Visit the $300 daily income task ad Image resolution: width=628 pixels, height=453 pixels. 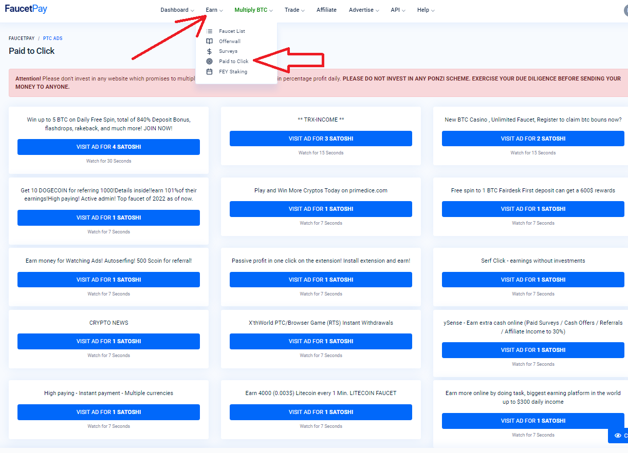tap(533, 421)
